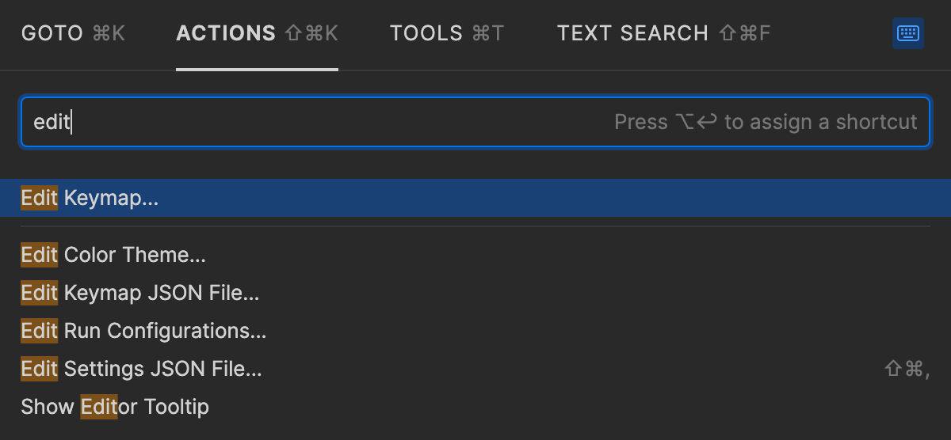Click the highlighted "Edit" in Show Editor Tooltip
The image size is (951, 440).
pyautogui.click(x=99, y=407)
